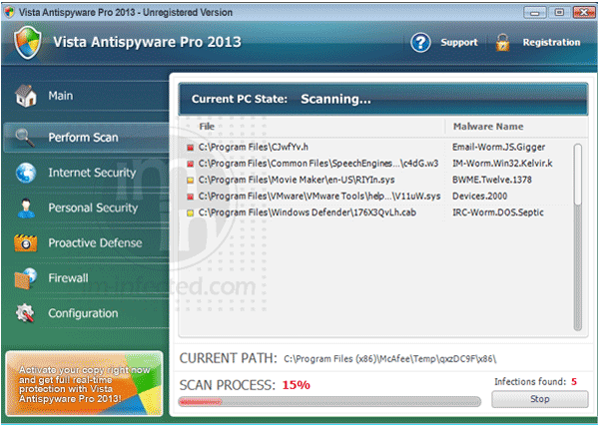The image size is (599, 428).
Task: Click the Scanning... PC state text
Action: 335,100
